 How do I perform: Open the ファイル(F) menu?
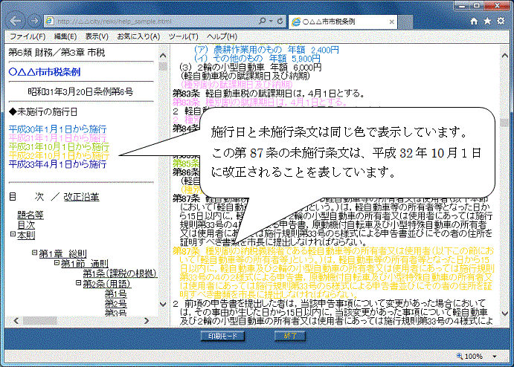[28, 36]
